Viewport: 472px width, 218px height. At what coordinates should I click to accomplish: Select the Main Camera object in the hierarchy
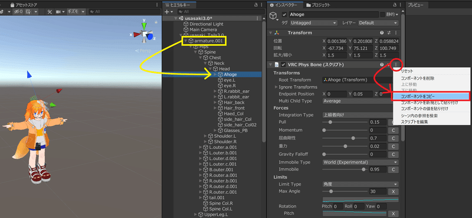pyautogui.click(x=203, y=29)
